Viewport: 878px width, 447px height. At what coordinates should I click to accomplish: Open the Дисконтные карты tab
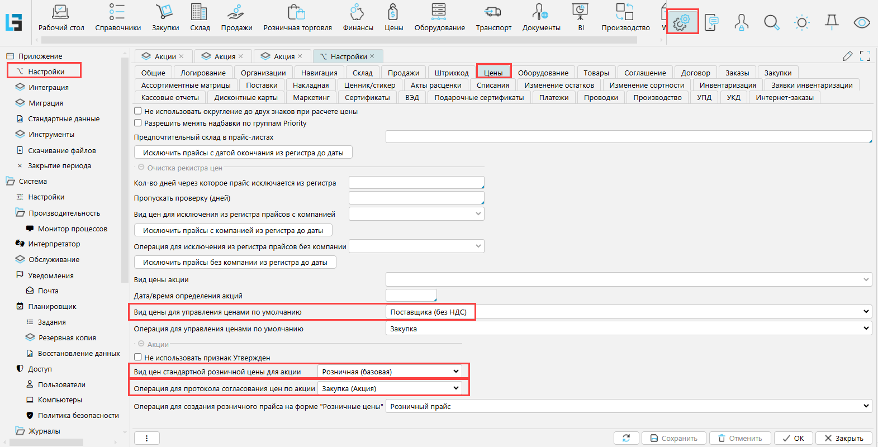click(245, 97)
